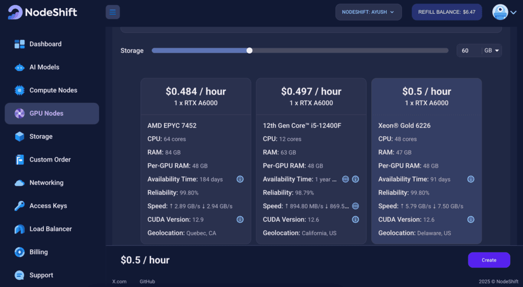Click the AMD EPYC 7452 text

click(172, 126)
